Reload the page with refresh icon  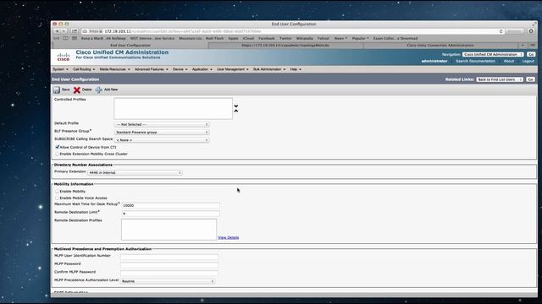coord(501,31)
